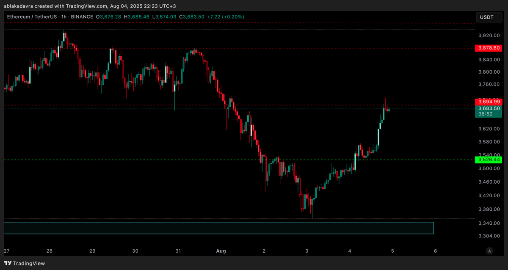Select the last price label 3,683.50
This screenshot has height=270, width=508.
tap(488, 109)
